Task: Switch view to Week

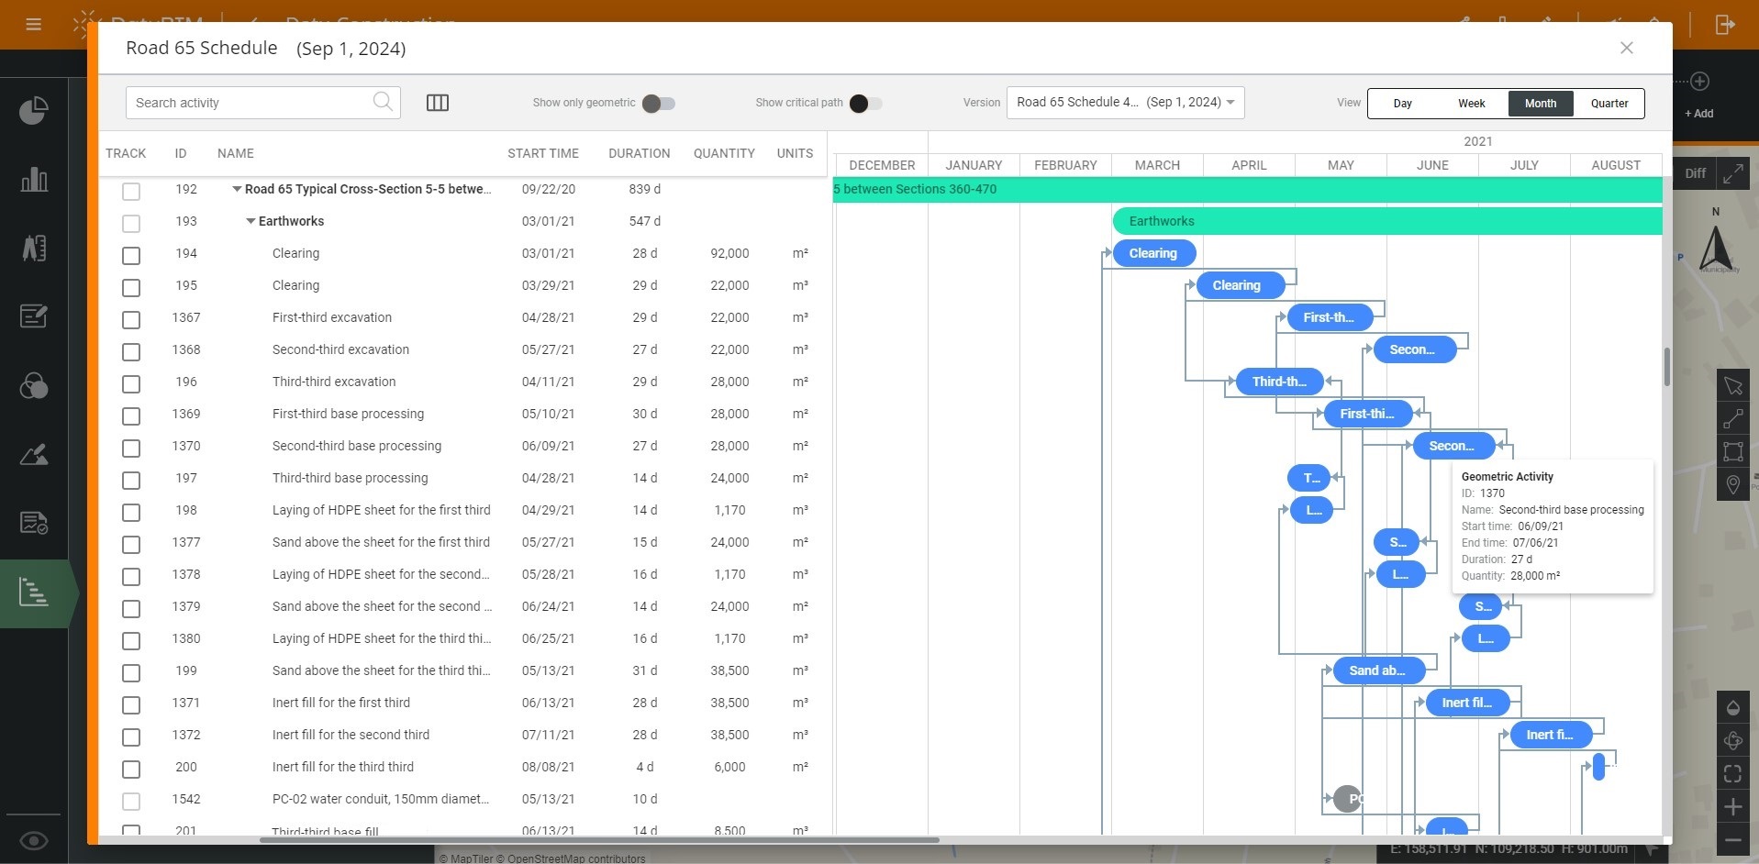Action: (1472, 103)
